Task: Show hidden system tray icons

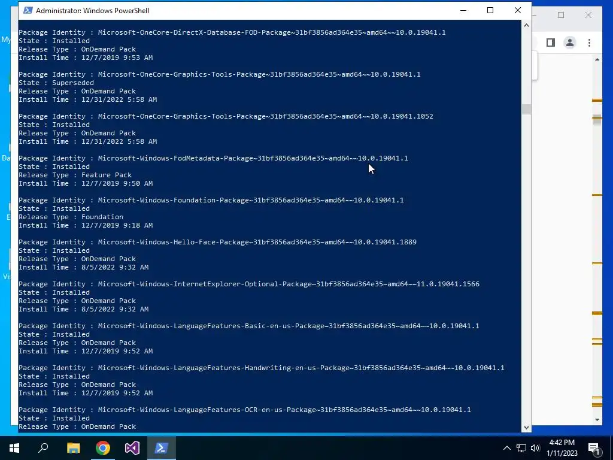Action: [506, 448]
